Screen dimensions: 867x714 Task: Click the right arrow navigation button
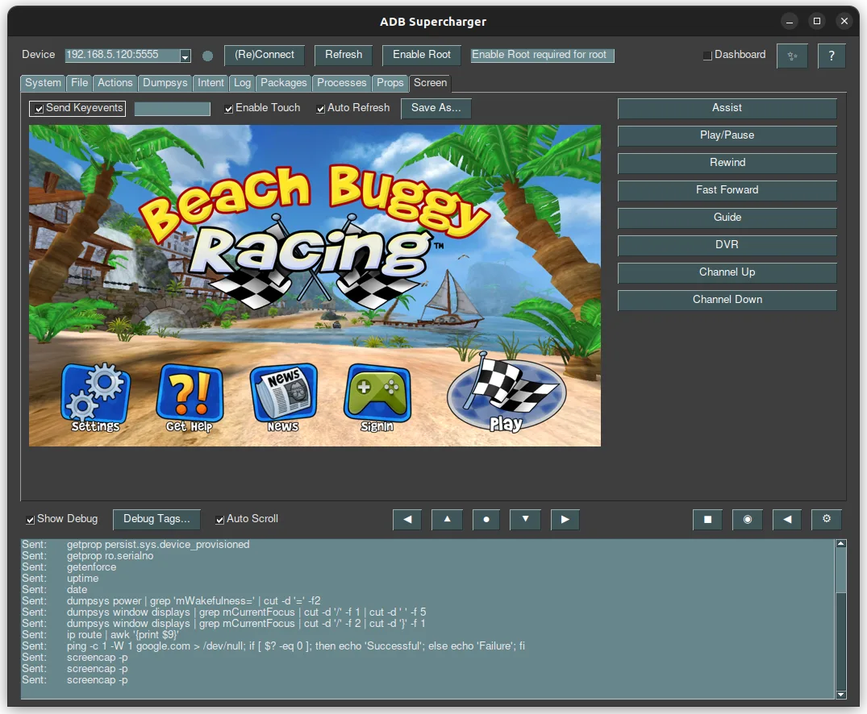tap(565, 520)
